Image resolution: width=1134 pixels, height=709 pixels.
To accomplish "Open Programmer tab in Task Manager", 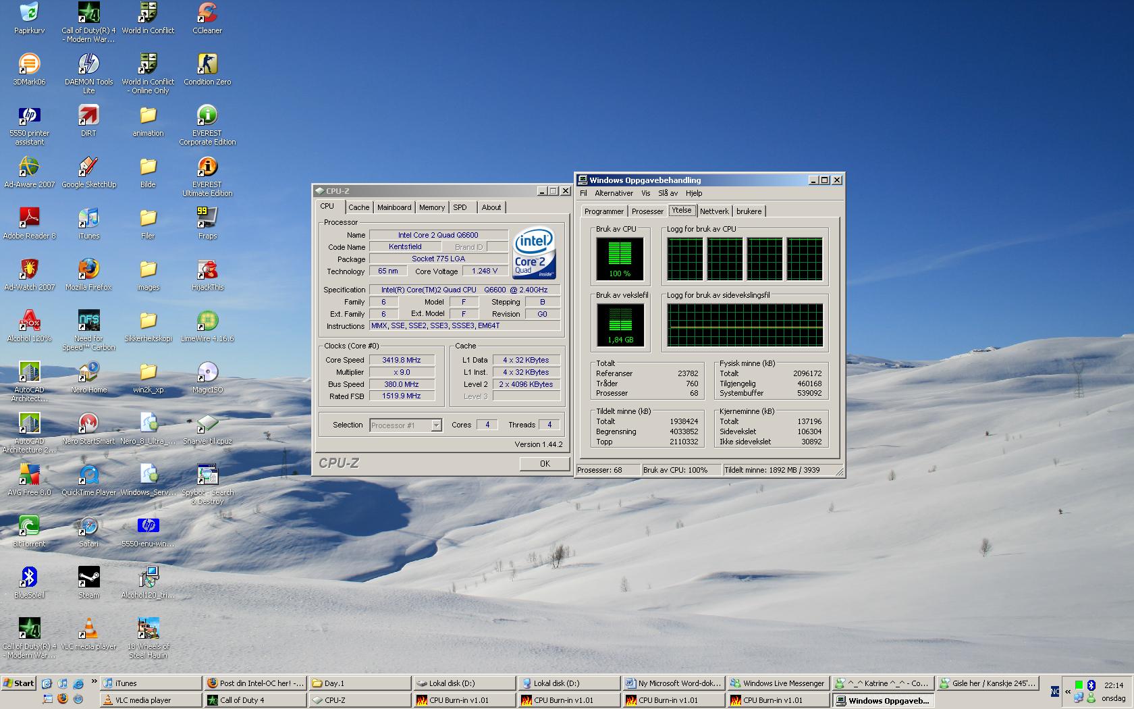I will (604, 211).
